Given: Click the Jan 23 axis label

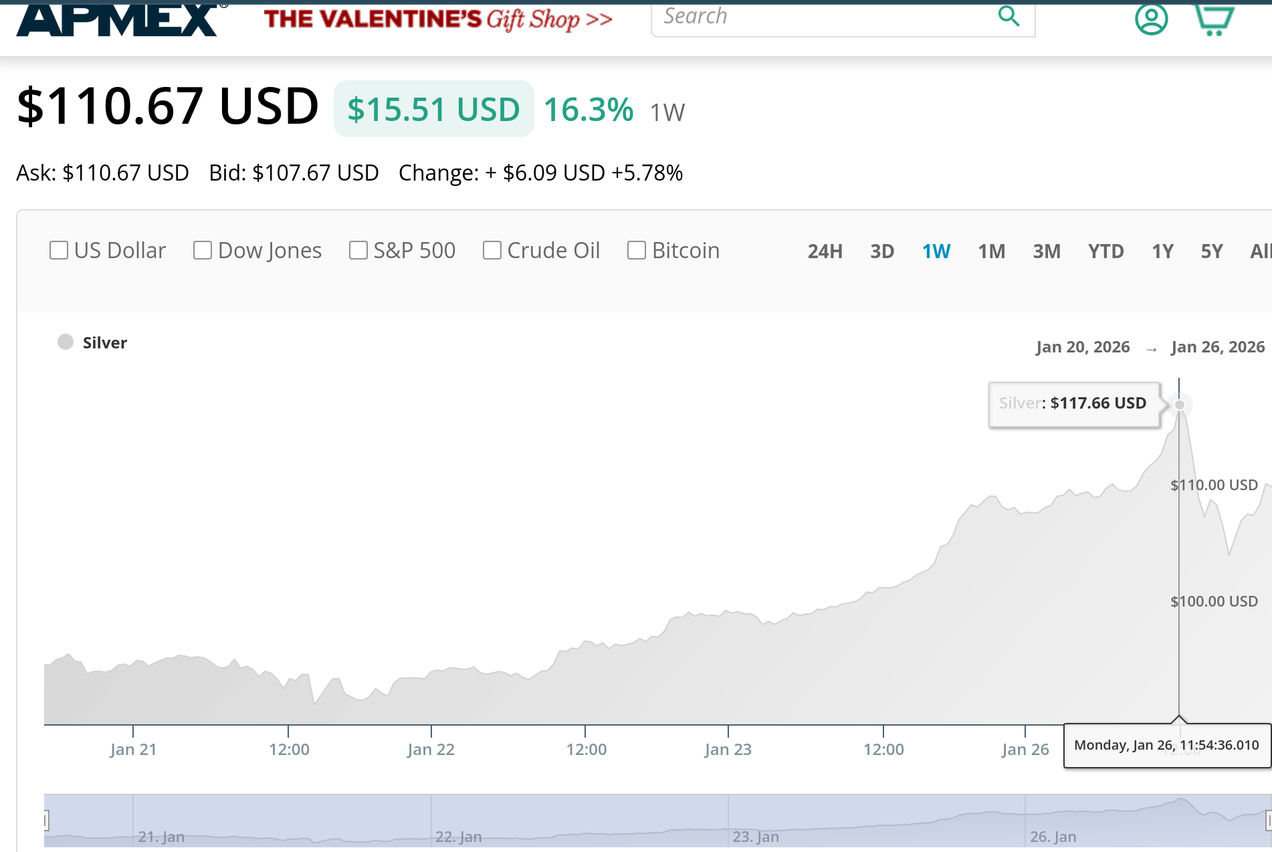Looking at the screenshot, I should (728, 750).
